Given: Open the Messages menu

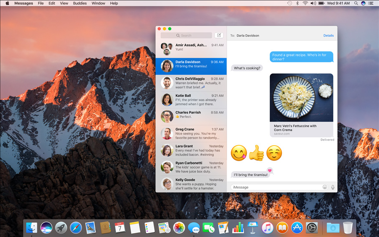Looking at the screenshot, I should coord(24,3).
